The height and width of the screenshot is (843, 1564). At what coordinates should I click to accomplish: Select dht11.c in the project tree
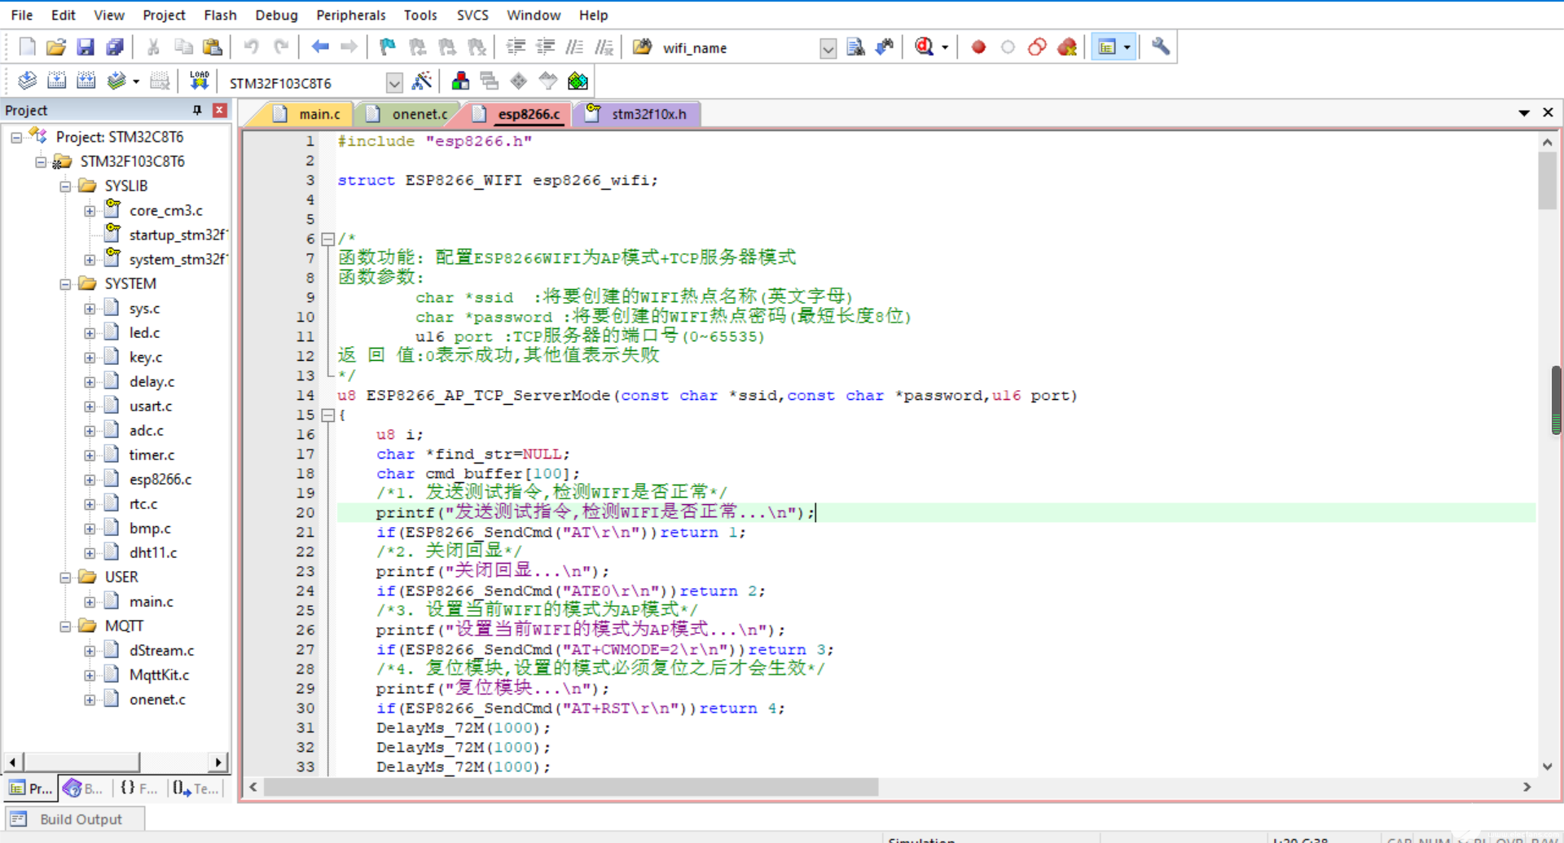click(152, 552)
